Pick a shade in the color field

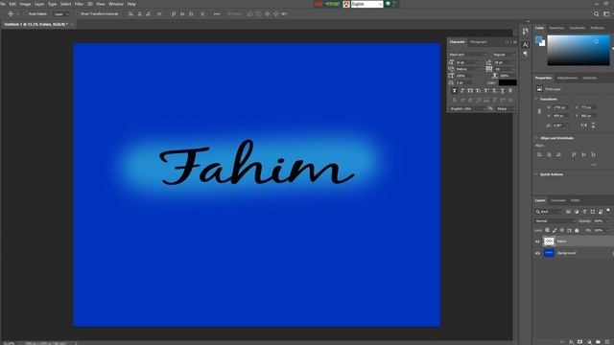tap(579, 50)
